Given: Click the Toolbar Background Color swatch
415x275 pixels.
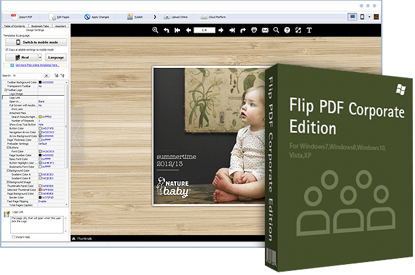Looking at the screenshot, I should point(40,82).
